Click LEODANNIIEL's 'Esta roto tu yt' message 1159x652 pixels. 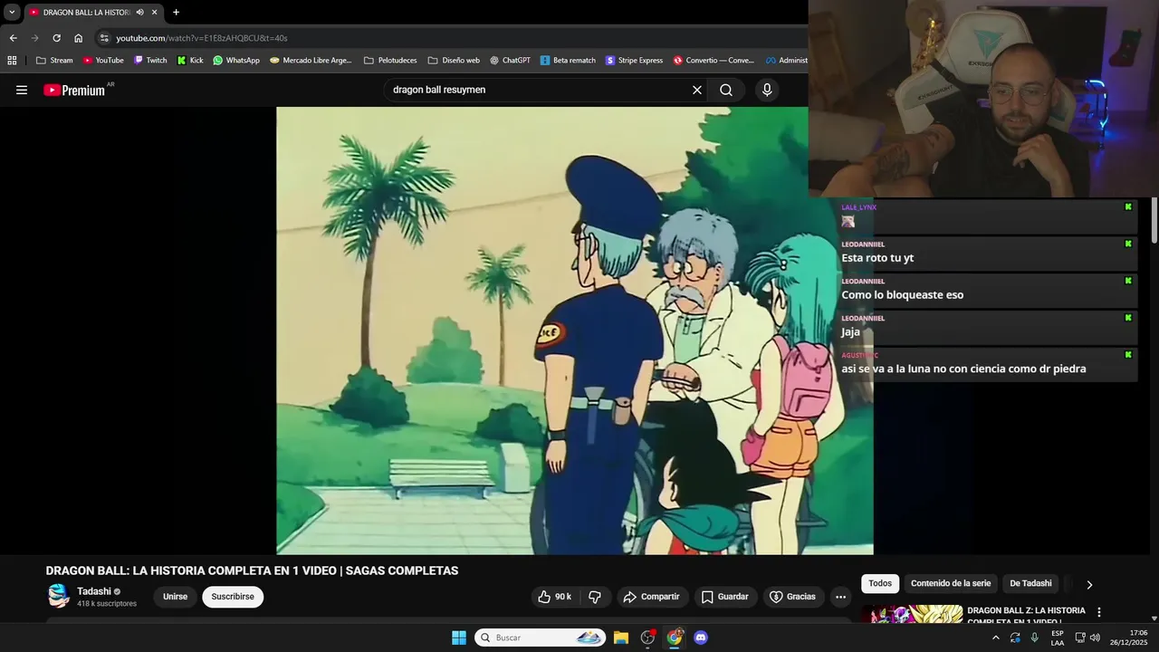pos(877,258)
